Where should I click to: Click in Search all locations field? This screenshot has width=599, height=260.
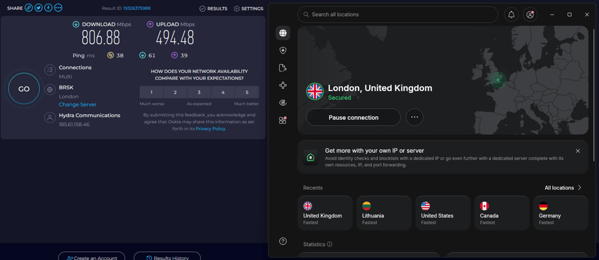point(398,15)
